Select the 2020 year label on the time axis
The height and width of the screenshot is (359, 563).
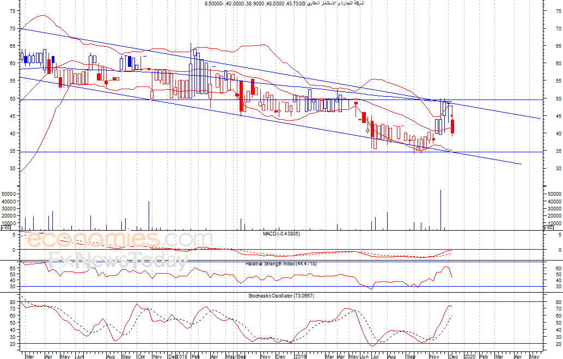(x=470, y=356)
